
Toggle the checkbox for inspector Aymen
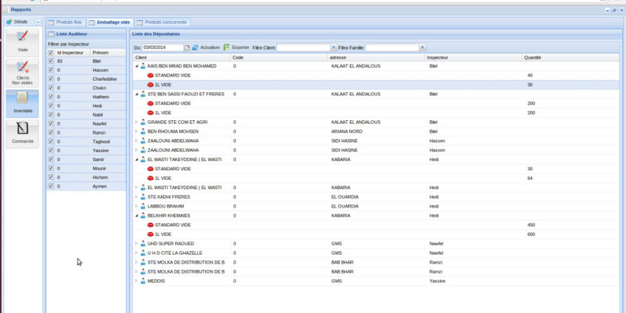pos(51,187)
